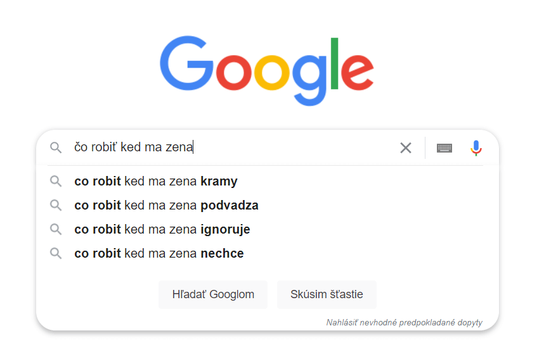Open 'Nahlásiť nevhodné predpokladané dopyty' link

point(404,322)
